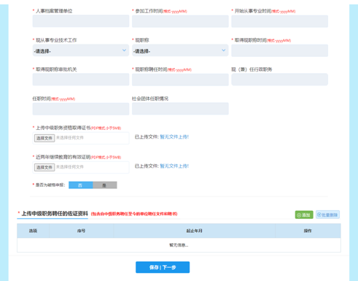This screenshot has width=358, height=281.
Task: Choose file for 上传中级职务资格取得证书
Action: click(x=44, y=138)
